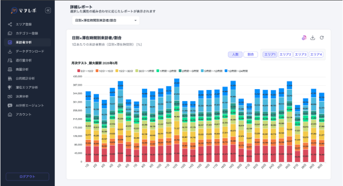The height and width of the screenshot is (186, 343).
Task: Toggle the 15分〜30分 legend series
Action: (124, 71)
